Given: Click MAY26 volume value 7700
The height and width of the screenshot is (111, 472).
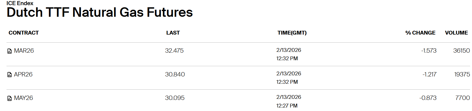Looking at the screenshot, I should (x=463, y=98).
